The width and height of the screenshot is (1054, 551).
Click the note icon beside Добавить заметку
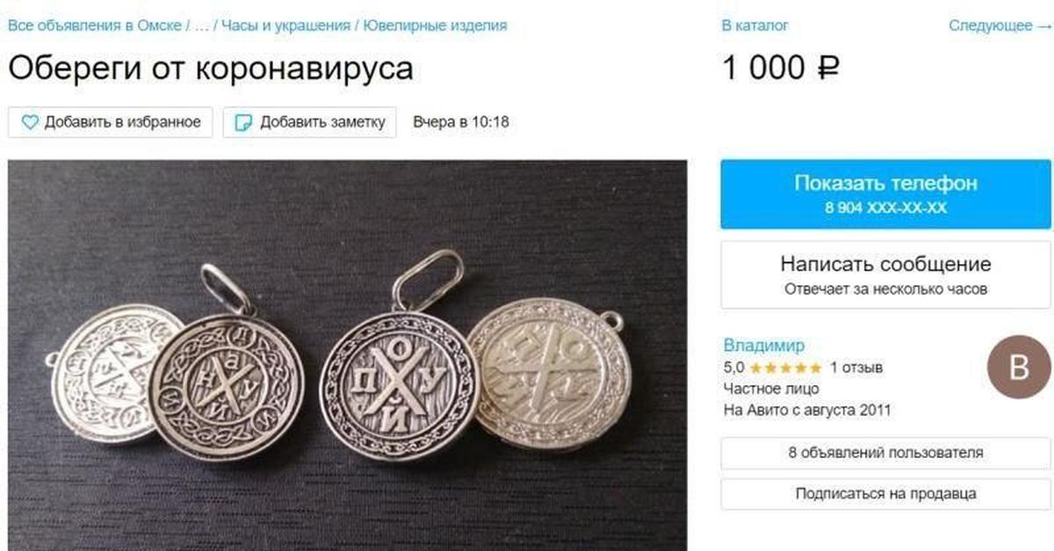coord(243,123)
